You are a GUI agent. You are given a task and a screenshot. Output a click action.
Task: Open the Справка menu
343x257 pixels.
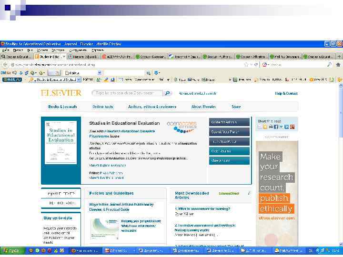[98, 50]
